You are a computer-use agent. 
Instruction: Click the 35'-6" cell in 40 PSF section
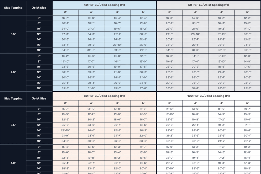coord(66,88)
